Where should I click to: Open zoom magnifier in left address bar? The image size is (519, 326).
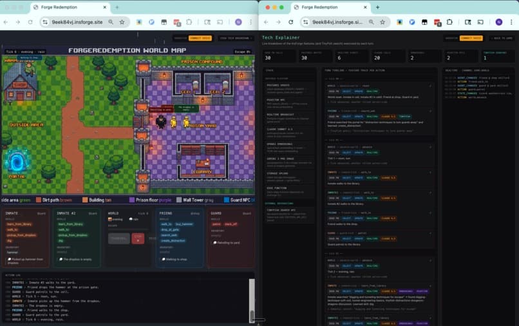click(x=111, y=22)
